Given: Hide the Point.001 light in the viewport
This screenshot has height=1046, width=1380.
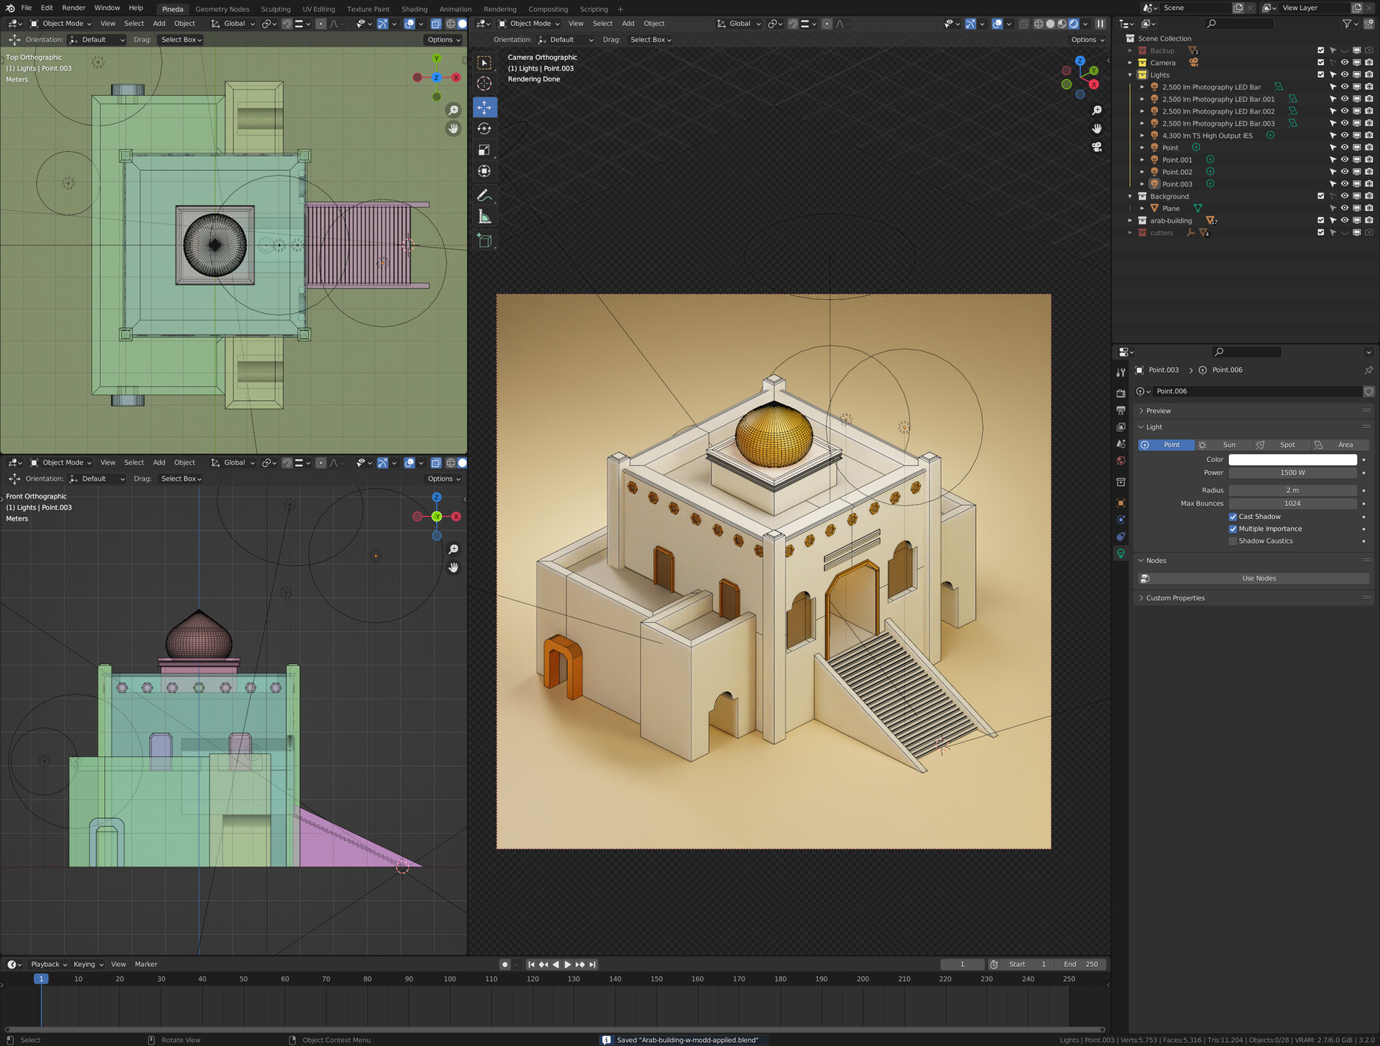Looking at the screenshot, I should tap(1344, 160).
